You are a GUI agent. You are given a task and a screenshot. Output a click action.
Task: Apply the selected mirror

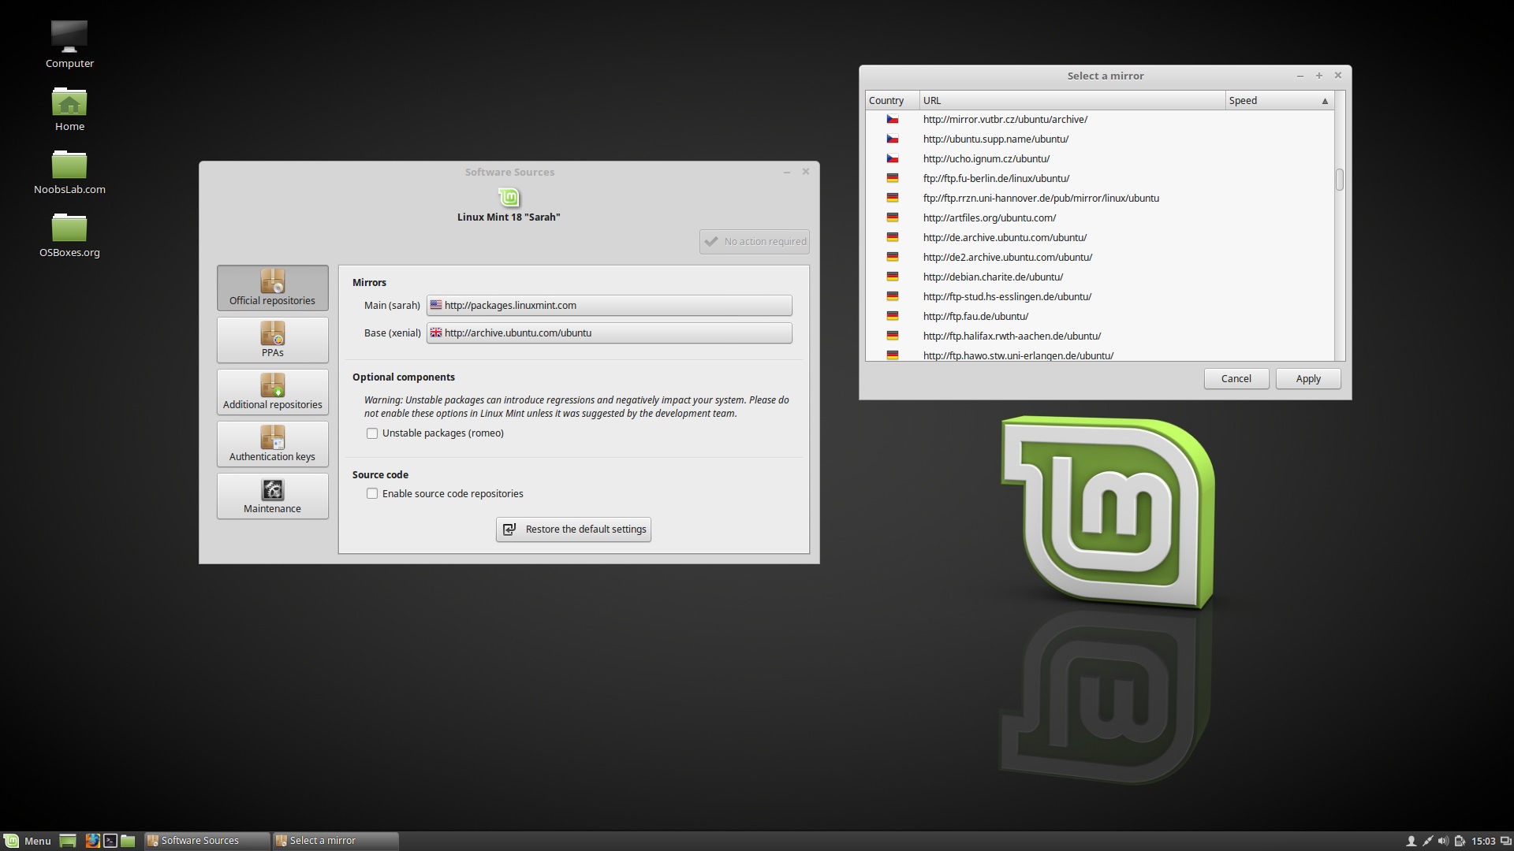point(1307,378)
